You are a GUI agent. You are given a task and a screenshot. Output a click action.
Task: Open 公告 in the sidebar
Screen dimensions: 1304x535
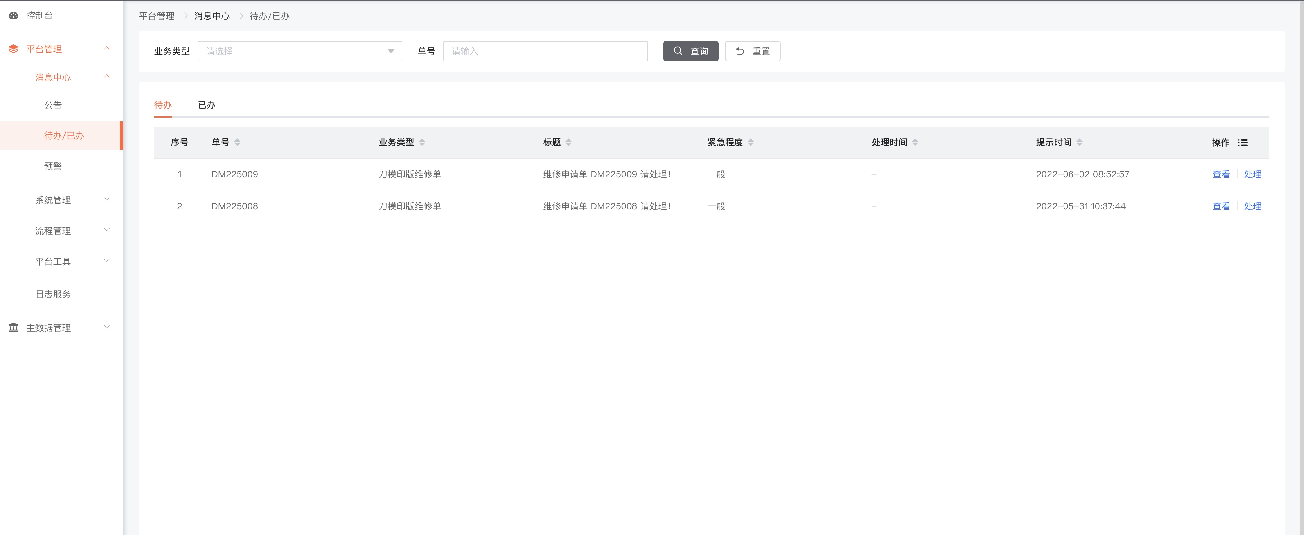(53, 105)
